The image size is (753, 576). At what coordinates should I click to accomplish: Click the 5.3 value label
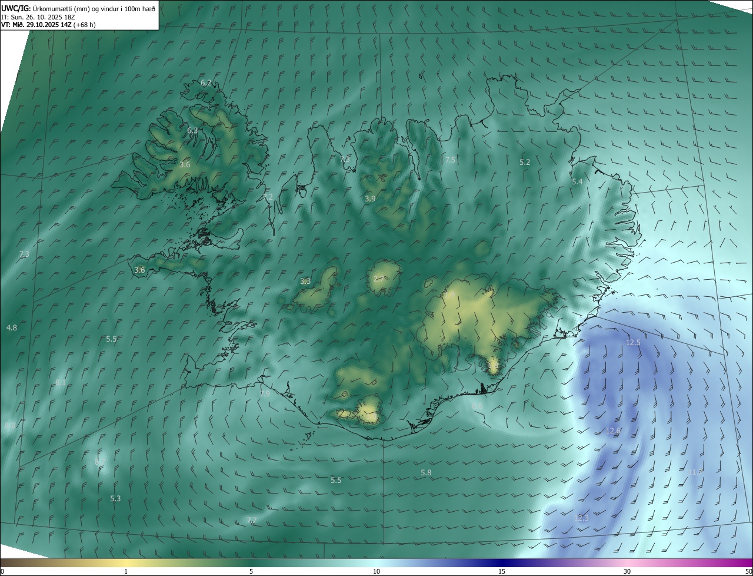(x=115, y=499)
